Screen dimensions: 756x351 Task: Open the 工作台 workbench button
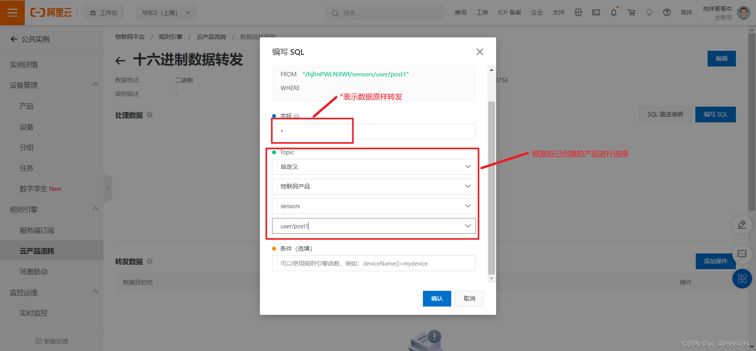click(x=104, y=13)
